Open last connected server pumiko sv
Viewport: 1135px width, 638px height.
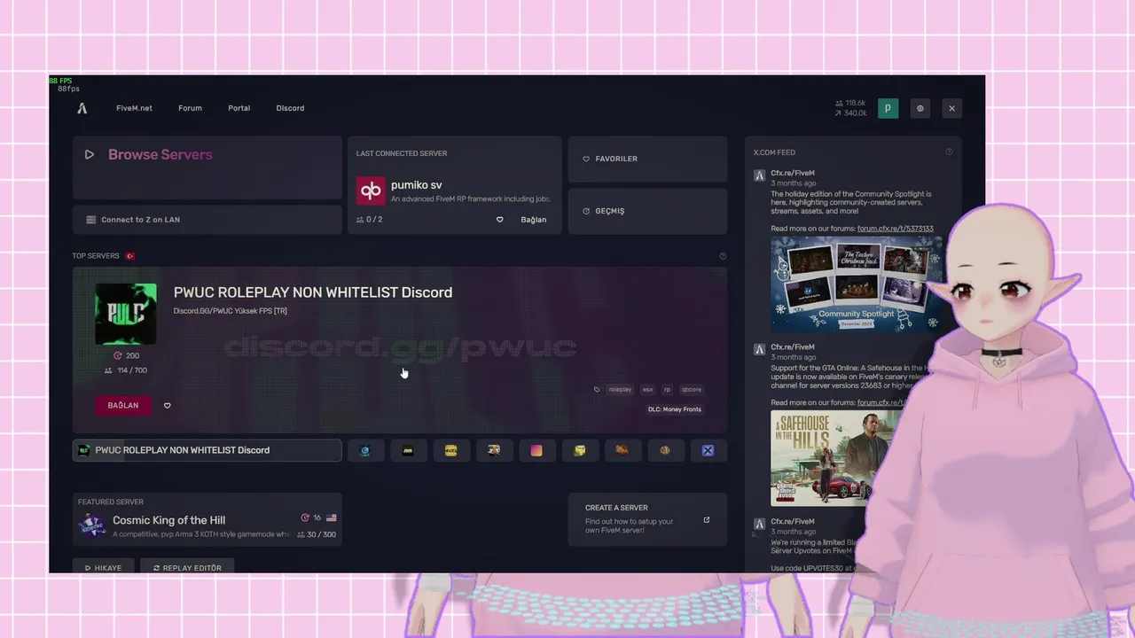454,185
